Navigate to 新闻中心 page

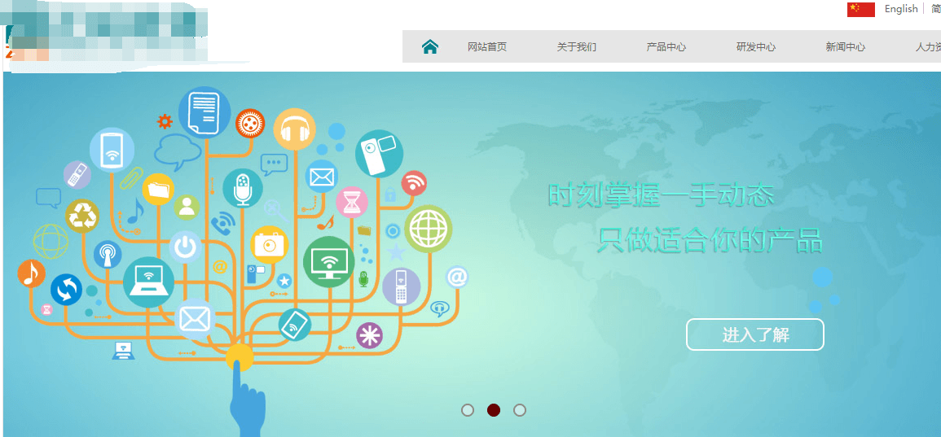846,47
